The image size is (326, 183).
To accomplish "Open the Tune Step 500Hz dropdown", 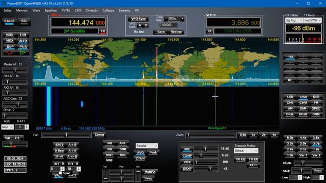I will (x=174, y=19).
